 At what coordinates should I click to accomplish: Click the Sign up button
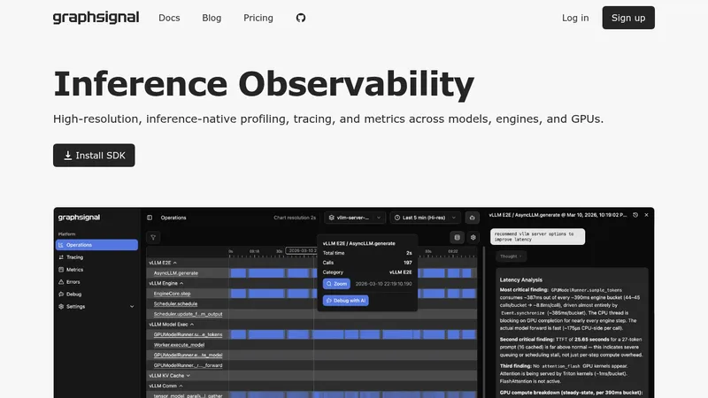point(628,18)
